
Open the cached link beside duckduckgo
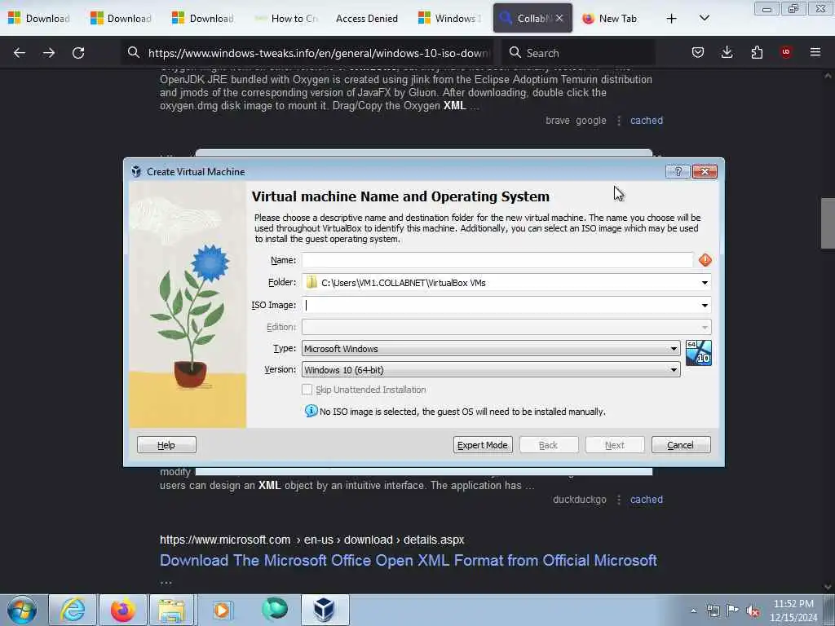[x=647, y=500]
